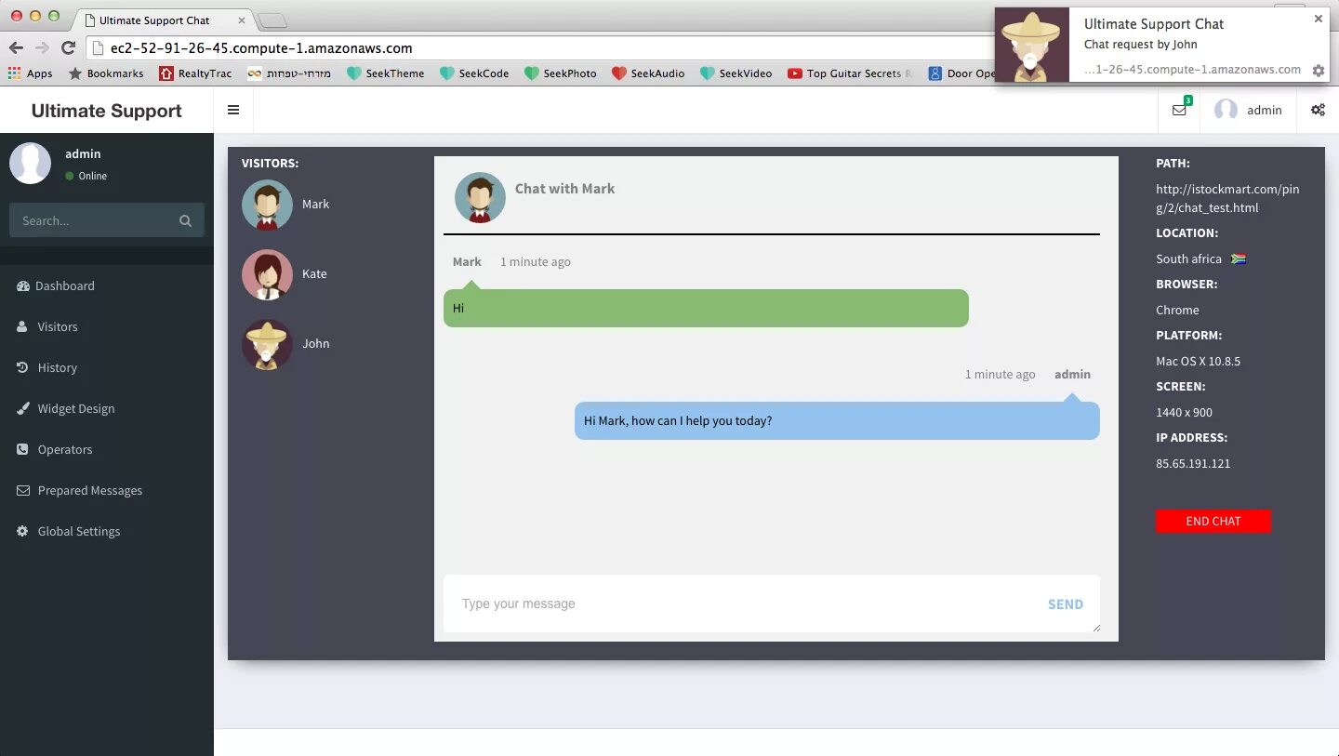Click Mark's avatar in the chat header

pyautogui.click(x=480, y=197)
